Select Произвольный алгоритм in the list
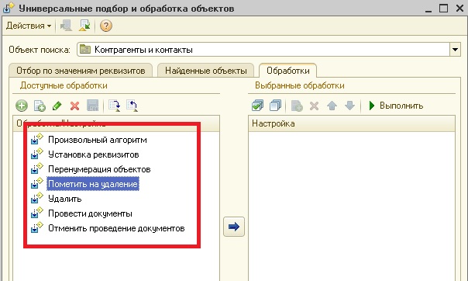The width and height of the screenshot is (468, 281). pos(98,140)
